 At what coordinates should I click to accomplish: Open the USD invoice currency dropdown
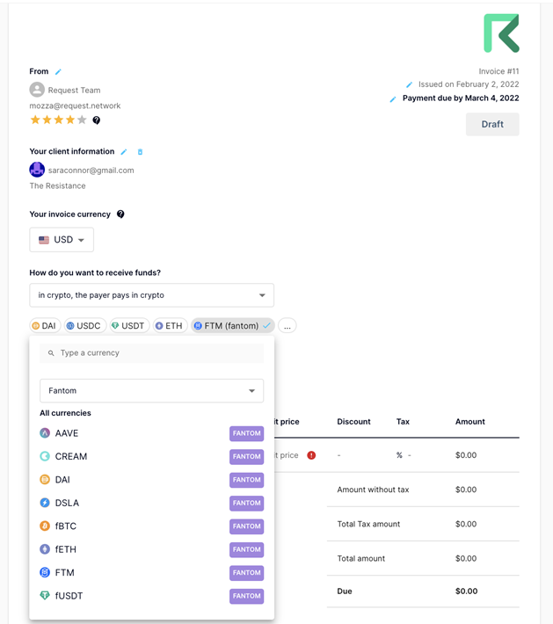(62, 240)
